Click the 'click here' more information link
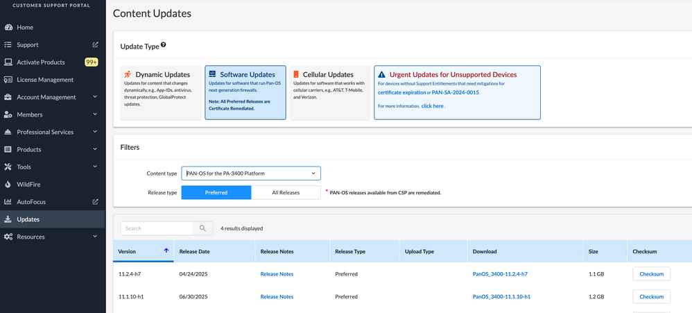 [433, 106]
